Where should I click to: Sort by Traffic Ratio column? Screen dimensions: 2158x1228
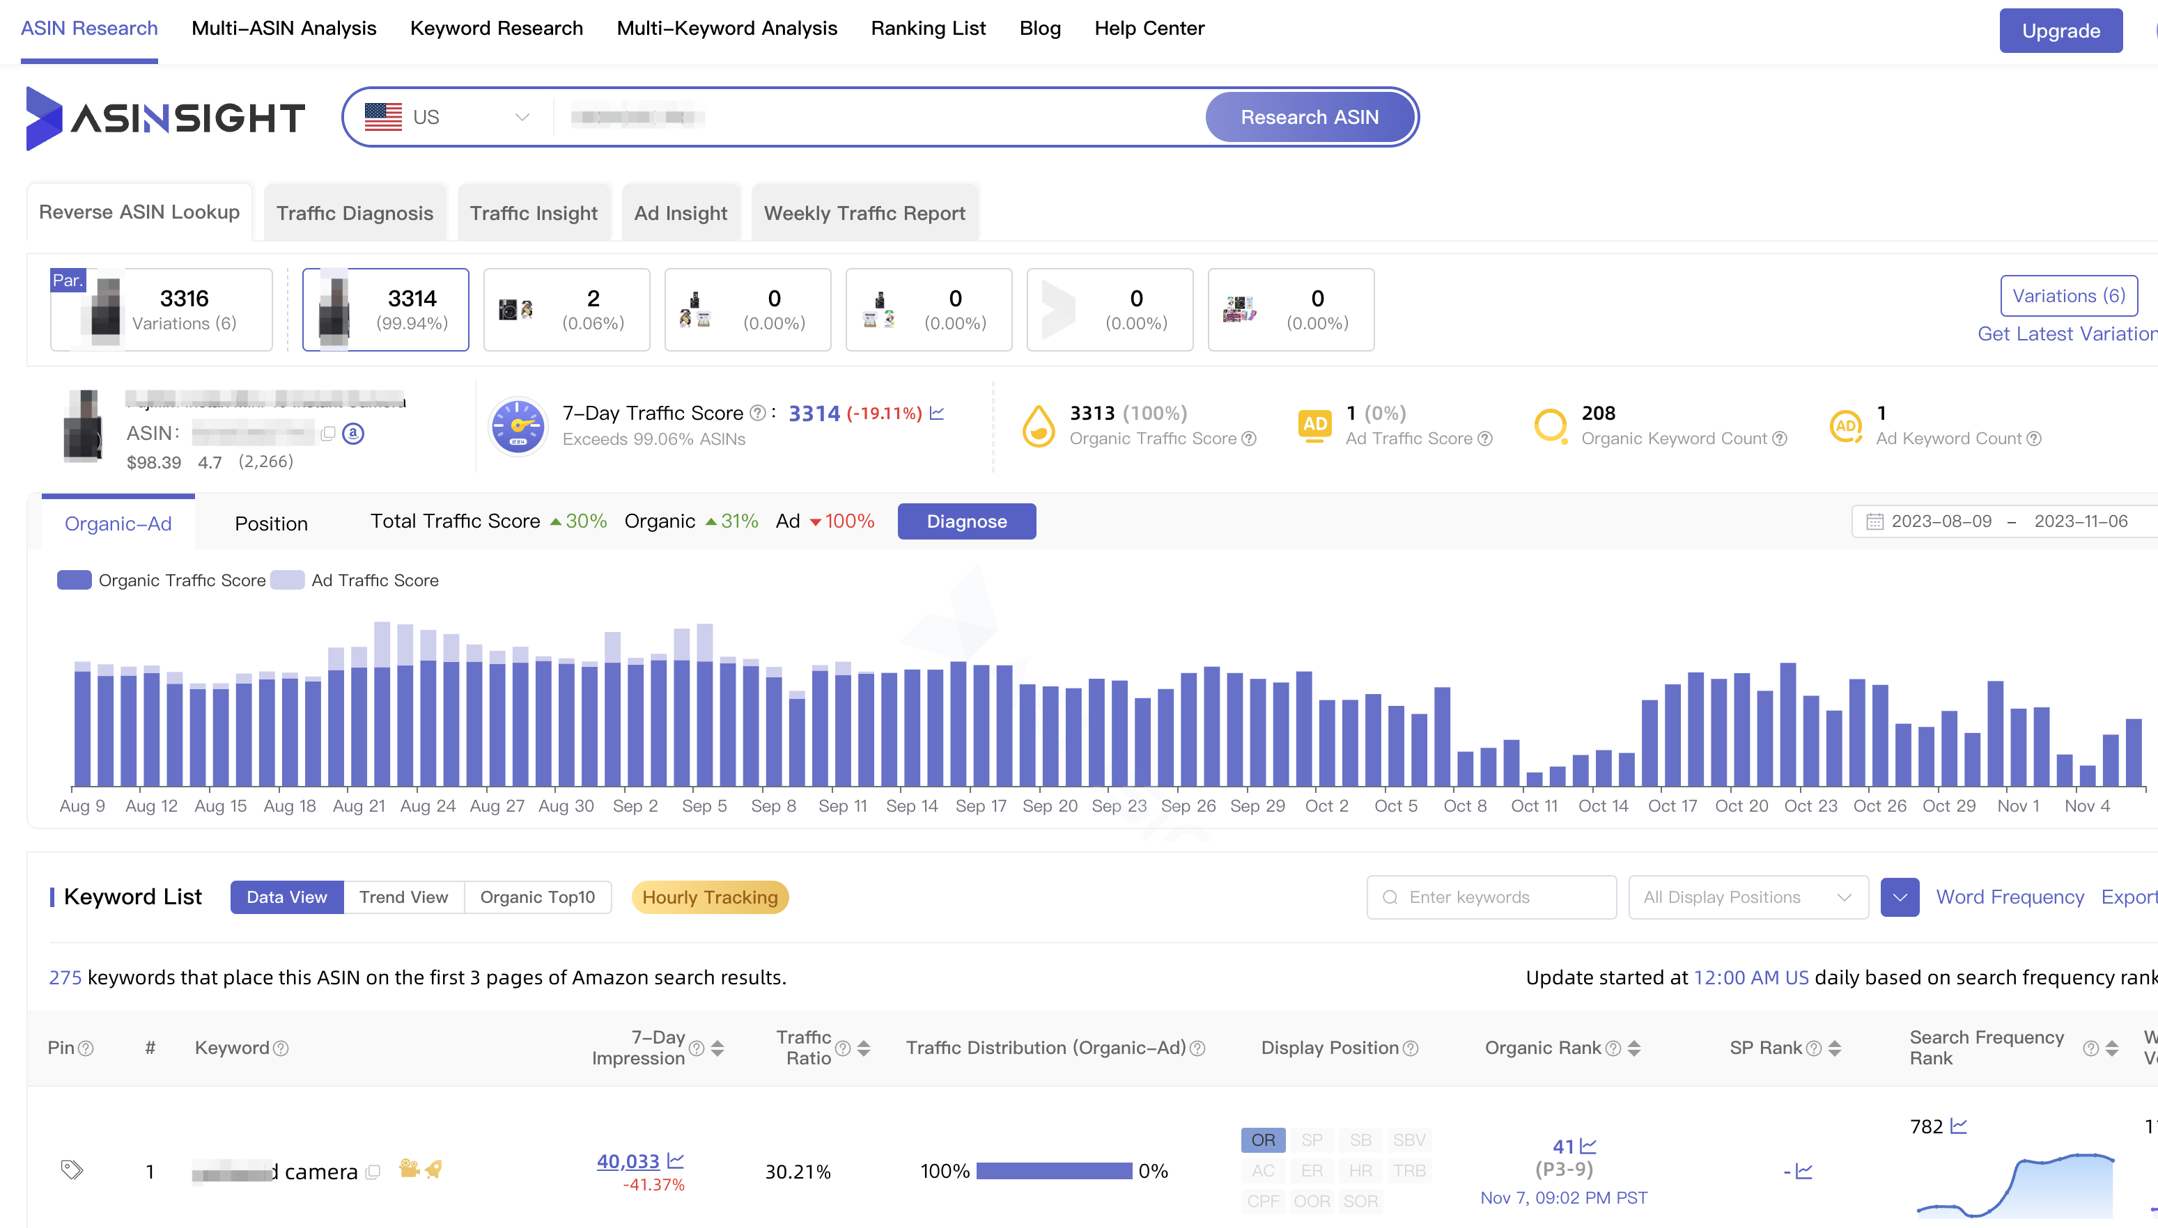[863, 1048]
